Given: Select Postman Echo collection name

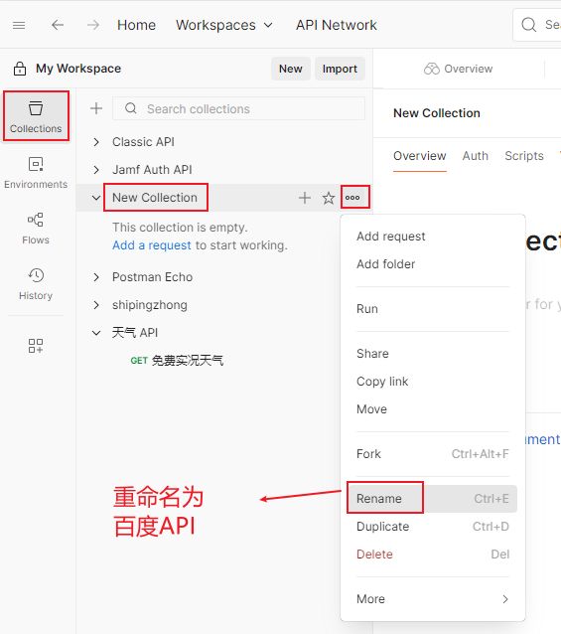Looking at the screenshot, I should pos(152,277).
